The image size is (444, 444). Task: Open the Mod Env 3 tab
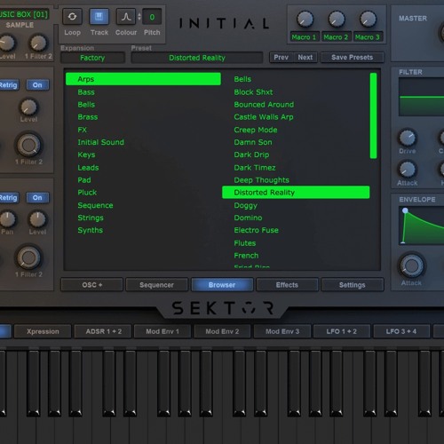click(x=282, y=331)
